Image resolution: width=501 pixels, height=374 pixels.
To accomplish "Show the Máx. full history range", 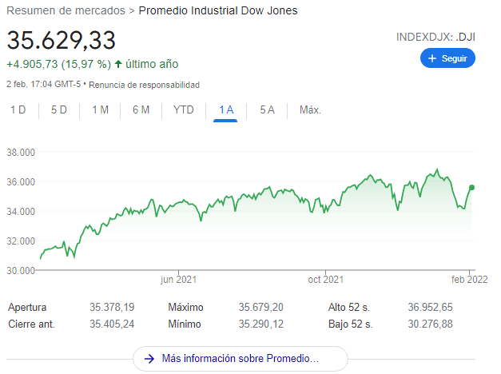I will [x=310, y=109].
